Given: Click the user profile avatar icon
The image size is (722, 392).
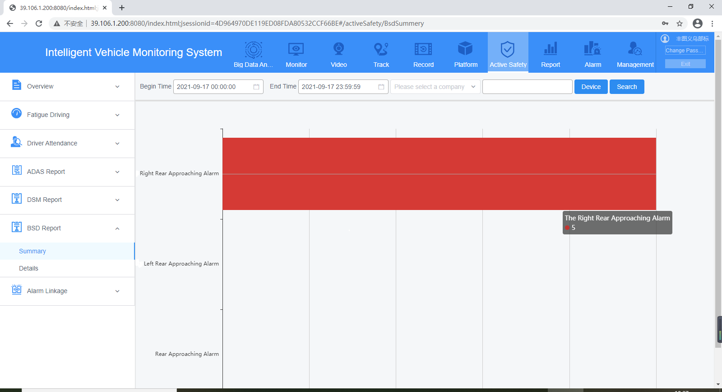Looking at the screenshot, I should [665, 39].
